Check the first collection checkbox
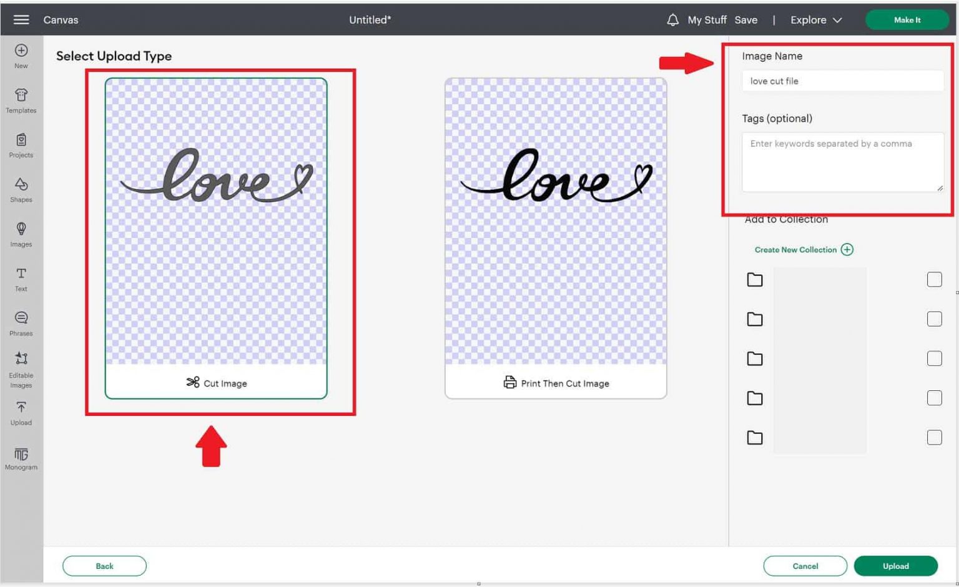 point(935,279)
